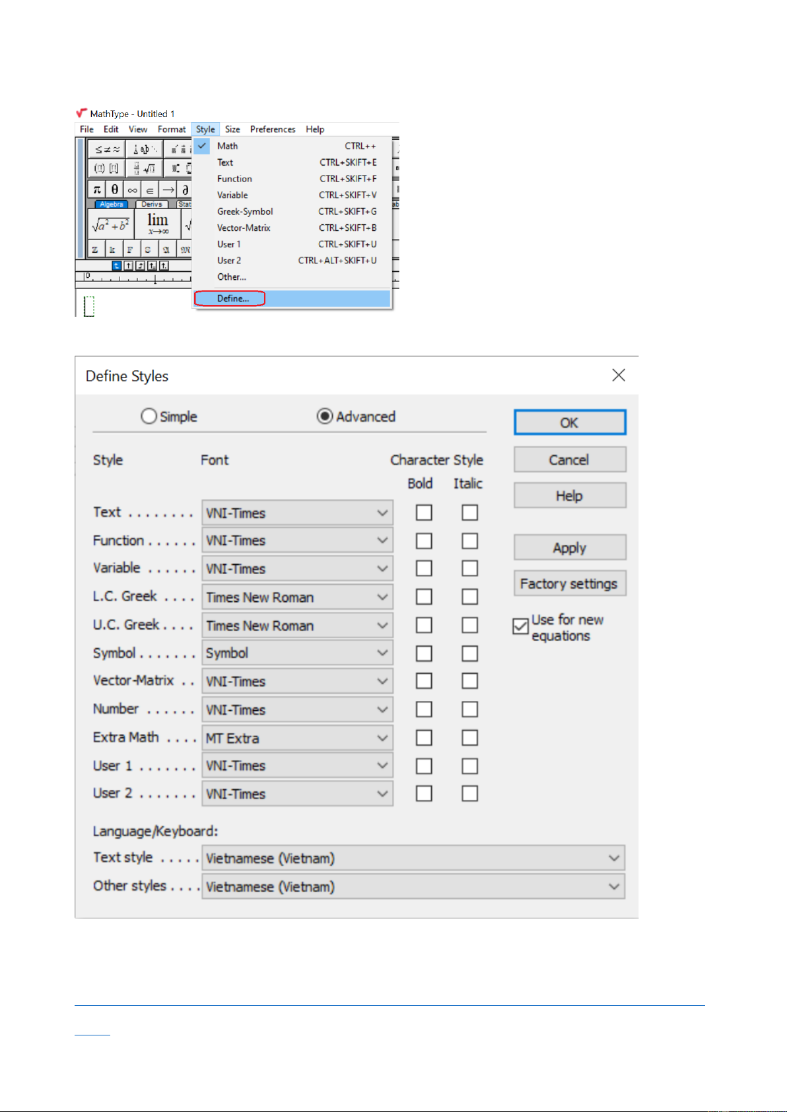
Task: Open the Text style language dropdown
Action: click(x=613, y=858)
